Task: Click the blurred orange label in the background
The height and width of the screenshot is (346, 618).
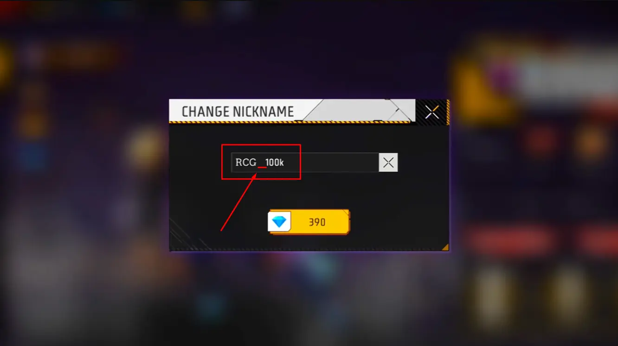Action: click(82, 56)
